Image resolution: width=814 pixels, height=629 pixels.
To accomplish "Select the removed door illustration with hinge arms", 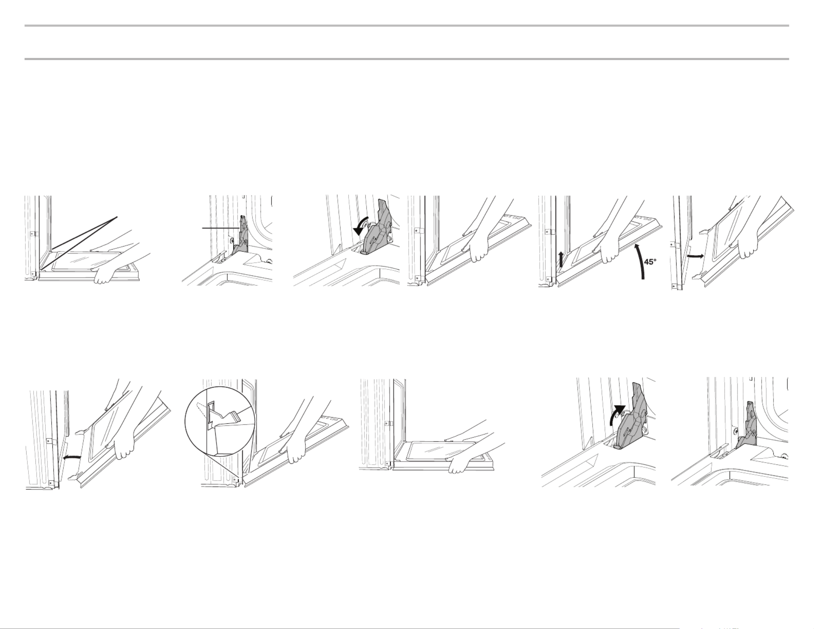I will point(733,243).
